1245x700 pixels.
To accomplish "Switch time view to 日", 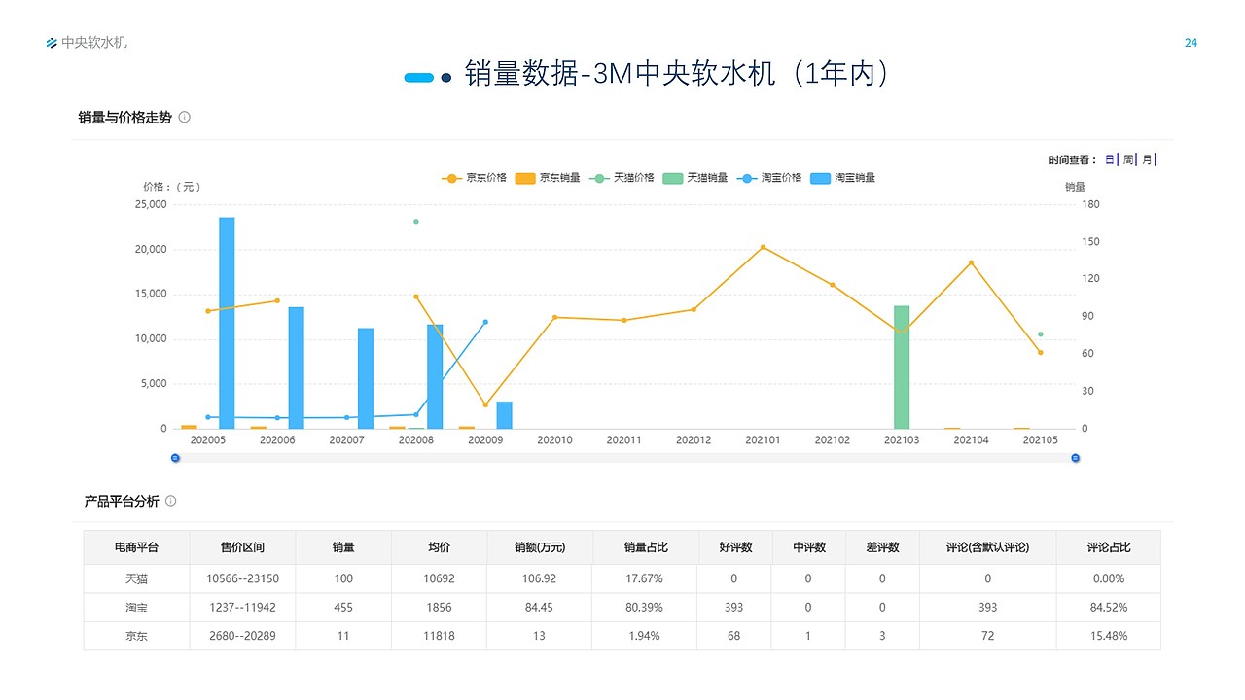I will tap(1111, 159).
